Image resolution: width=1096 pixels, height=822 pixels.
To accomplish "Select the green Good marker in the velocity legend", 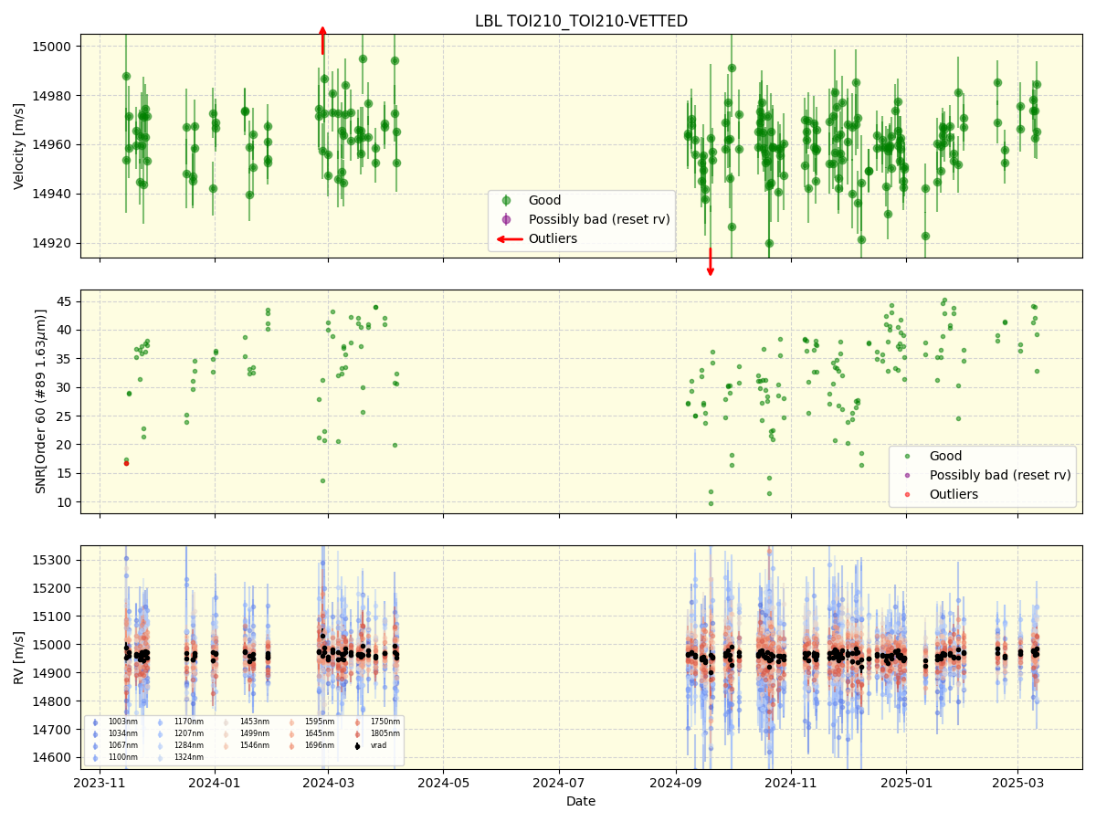I will coord(506,200).
